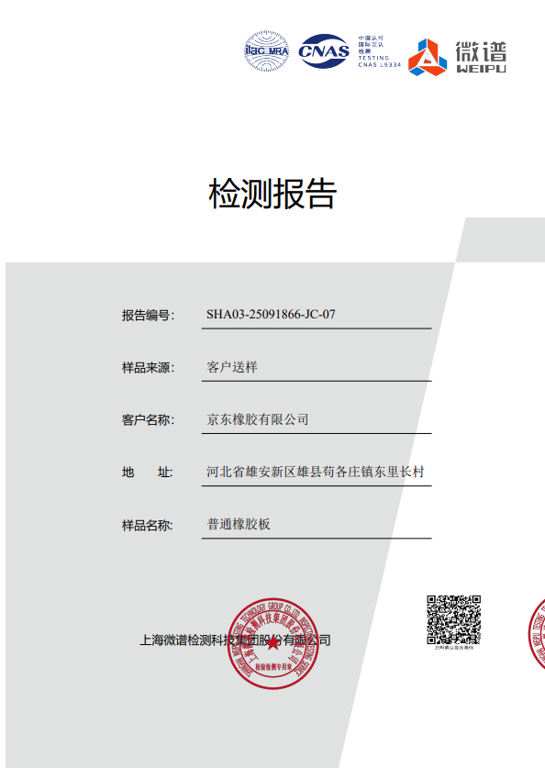The width and height of the screenshot is (545, 768).
Task: Click the partial red stamp at right edge
Action: tap(537, 633)
